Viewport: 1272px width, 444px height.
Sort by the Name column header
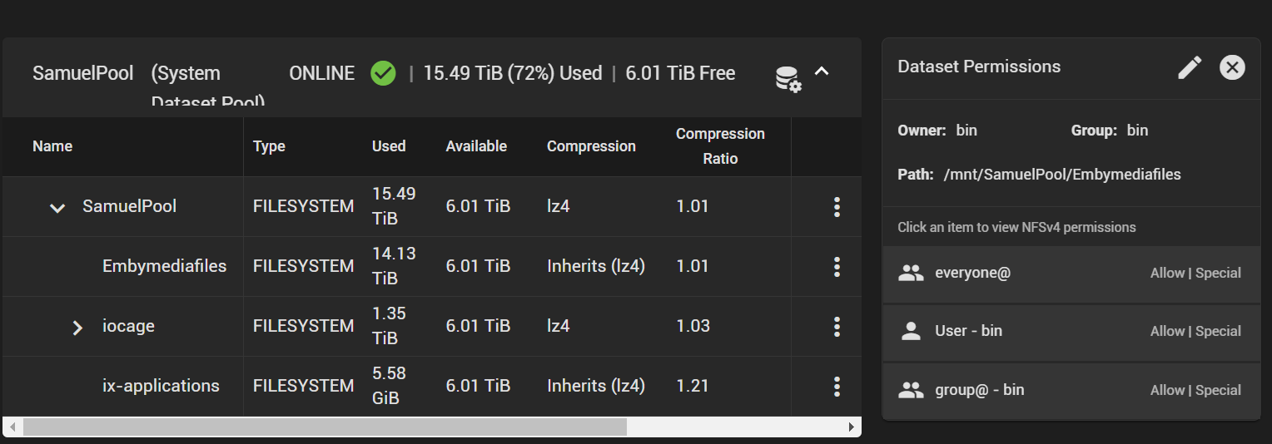[x=52, y=146]
